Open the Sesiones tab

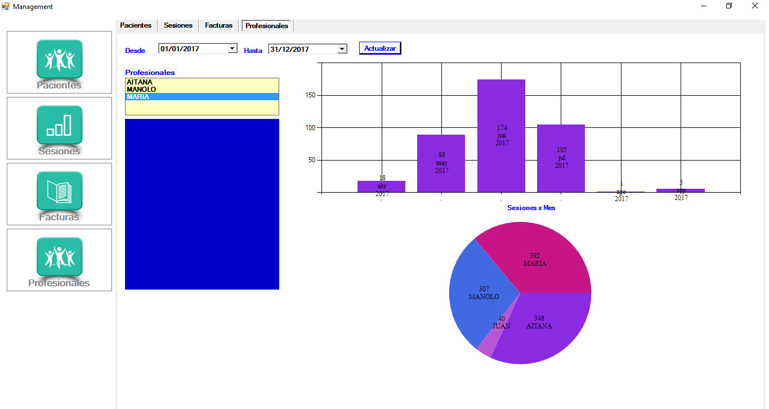(178, 25)
